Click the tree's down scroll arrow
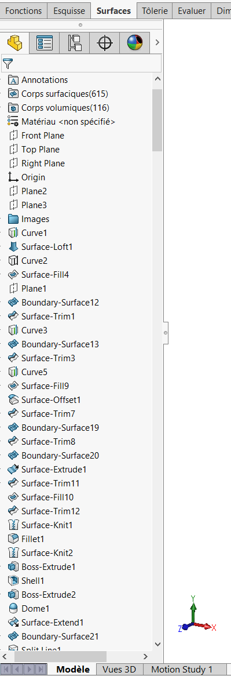 [x=157, y=645]
